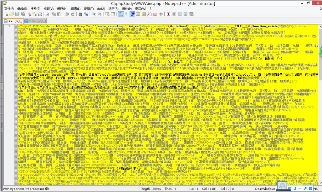
Task: Click the Close All documents icon
Action: click(34, 14)
